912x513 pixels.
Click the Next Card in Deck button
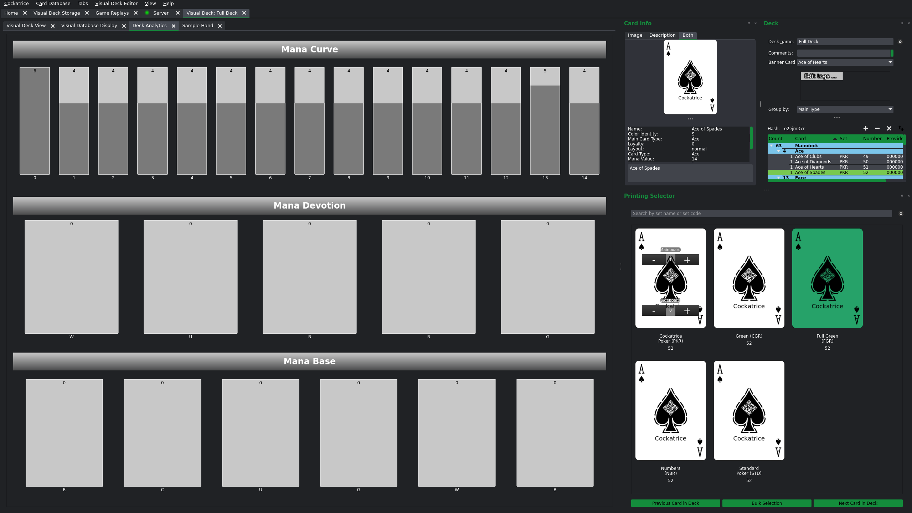point(857,503)
